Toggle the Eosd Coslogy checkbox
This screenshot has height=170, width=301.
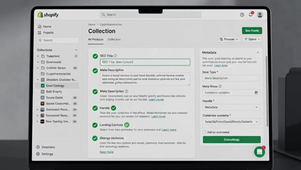point(42,86)
